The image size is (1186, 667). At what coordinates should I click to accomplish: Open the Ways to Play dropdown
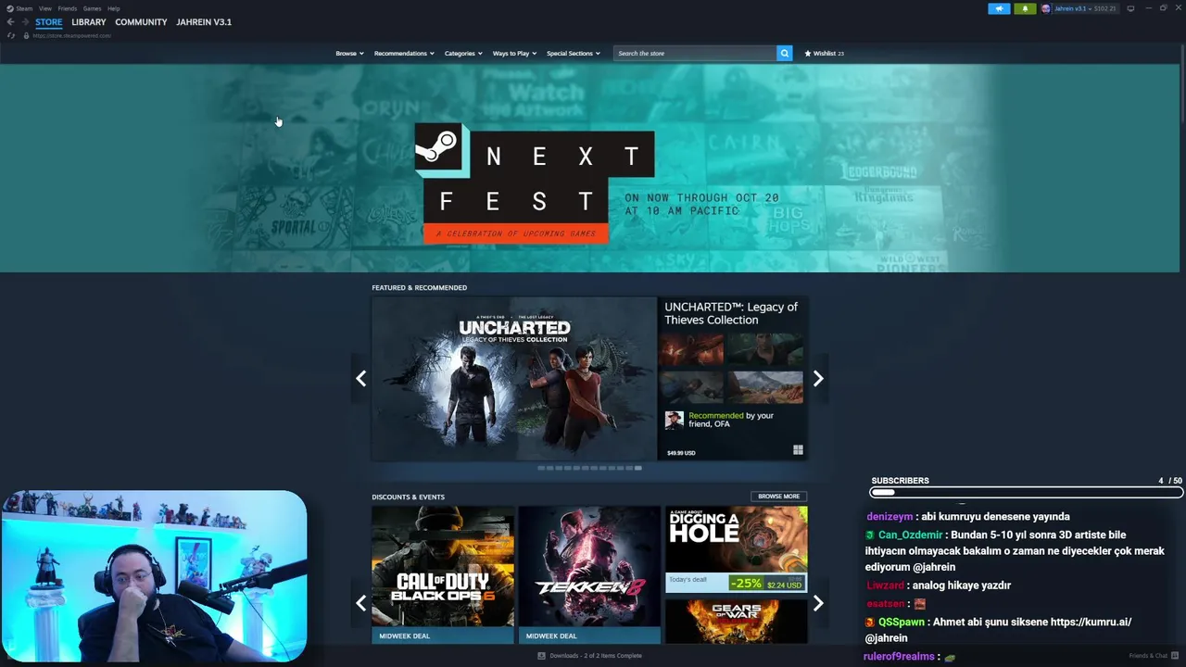514,53
